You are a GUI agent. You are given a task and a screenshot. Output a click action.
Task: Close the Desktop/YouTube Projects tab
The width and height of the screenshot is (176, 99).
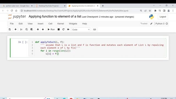tap(65, 6)
